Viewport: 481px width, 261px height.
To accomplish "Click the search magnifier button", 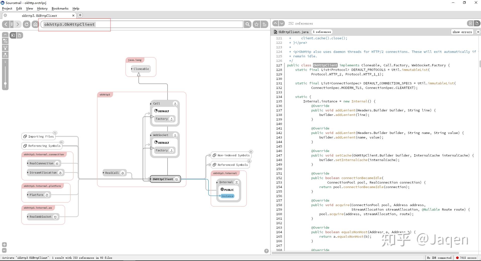I will [248, 24].
